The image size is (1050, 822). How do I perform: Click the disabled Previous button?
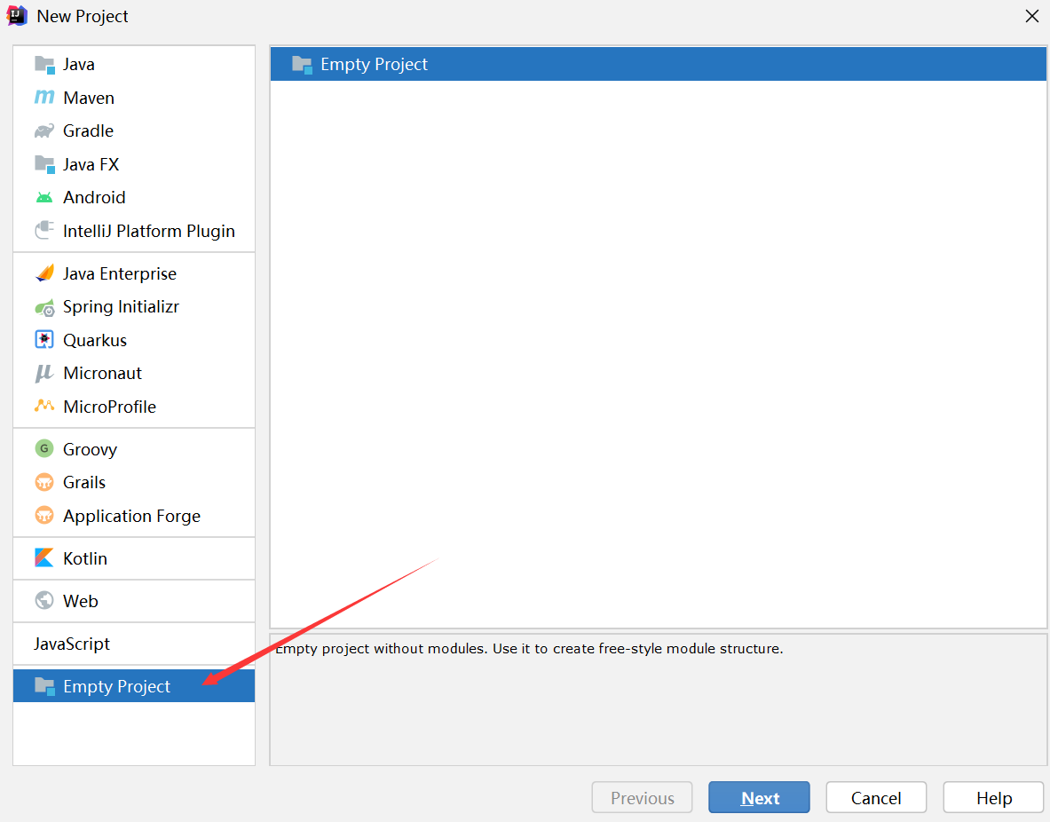tap(643, 797)
